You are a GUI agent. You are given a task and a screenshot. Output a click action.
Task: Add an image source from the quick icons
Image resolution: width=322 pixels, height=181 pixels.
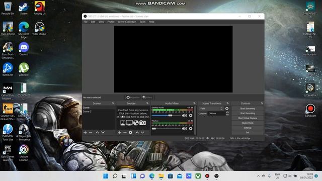coord(123,123)
